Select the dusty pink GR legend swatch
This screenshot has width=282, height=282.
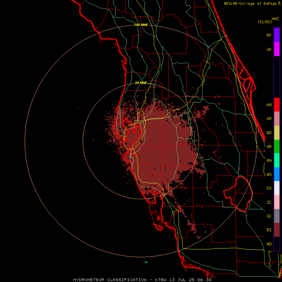click(277, 119)
